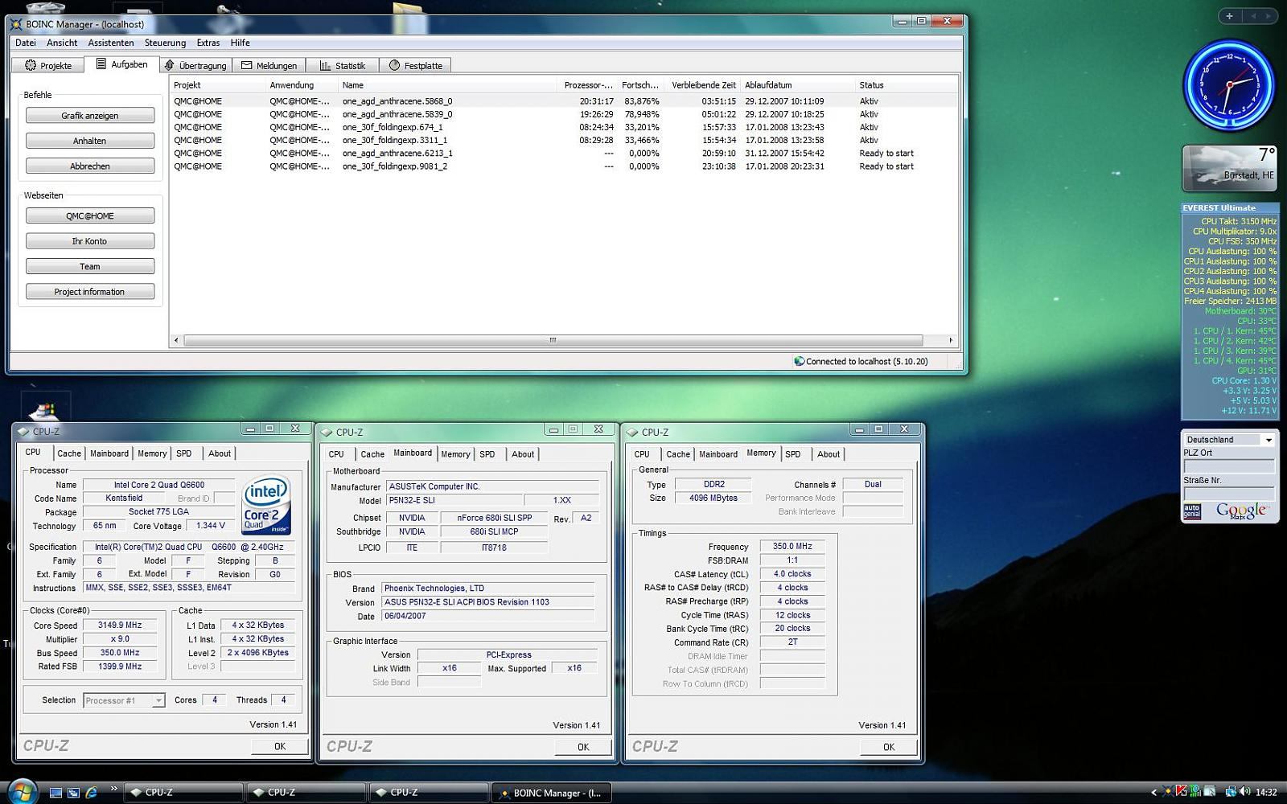This screenshot has height=804, width=1287.
Task: Select task one_30f_foldingexp.674_1 row
Action: [563, 127]
